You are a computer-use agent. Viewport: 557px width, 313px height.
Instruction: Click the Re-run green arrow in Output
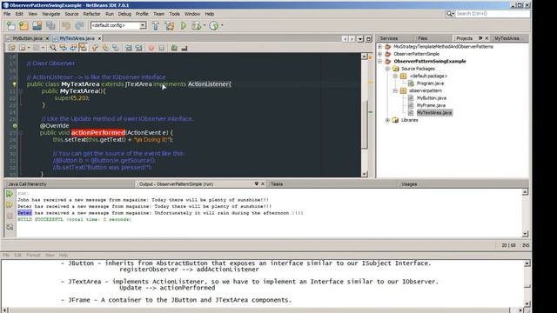tap(10, 194)
